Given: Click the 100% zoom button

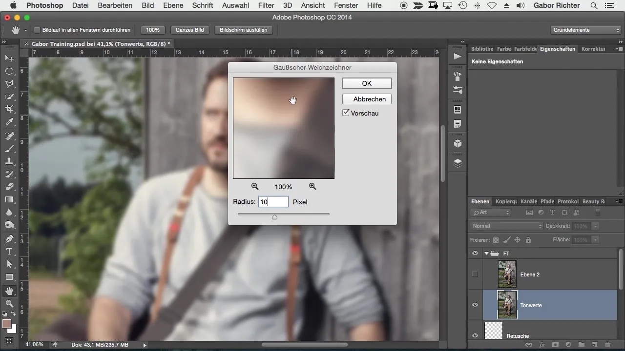Looking at the screenshot, I should click(x=153, y=30).
